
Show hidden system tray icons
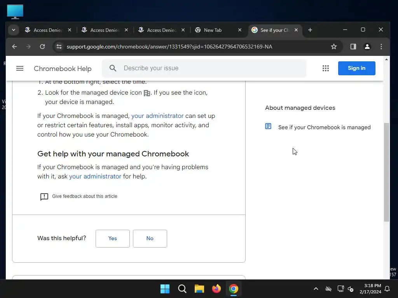coord(316,289)
